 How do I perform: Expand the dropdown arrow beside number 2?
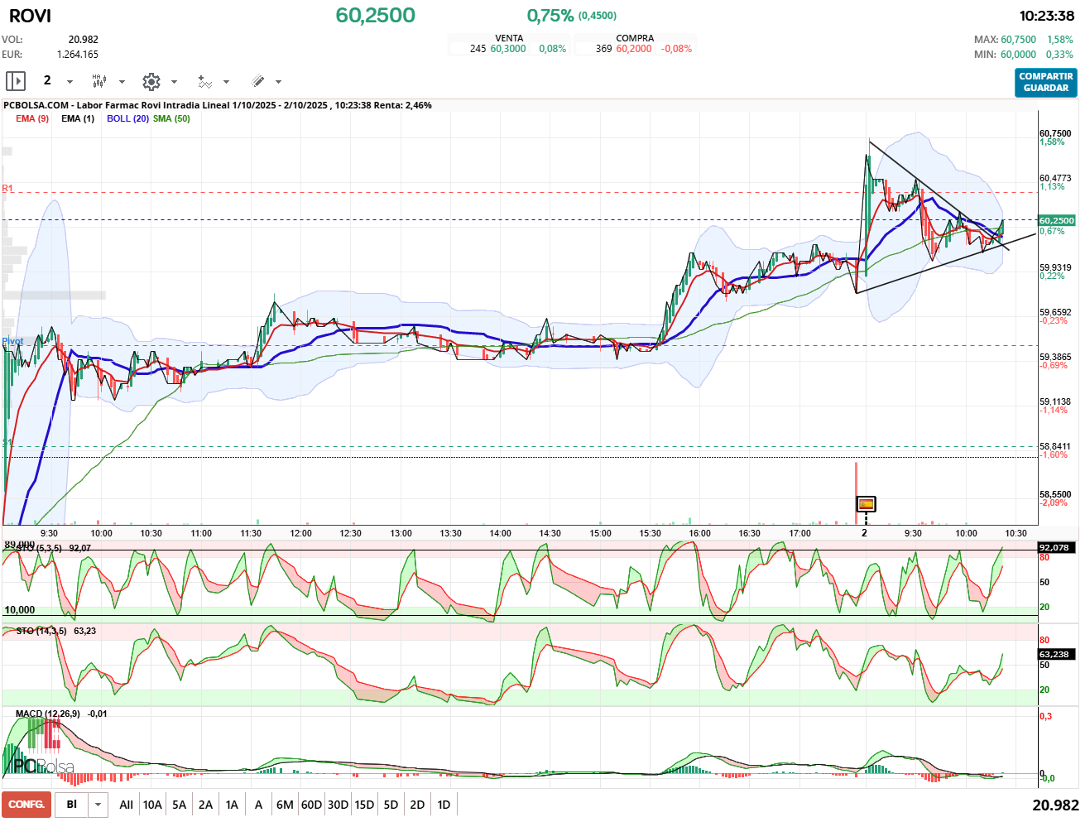[70, 82]
